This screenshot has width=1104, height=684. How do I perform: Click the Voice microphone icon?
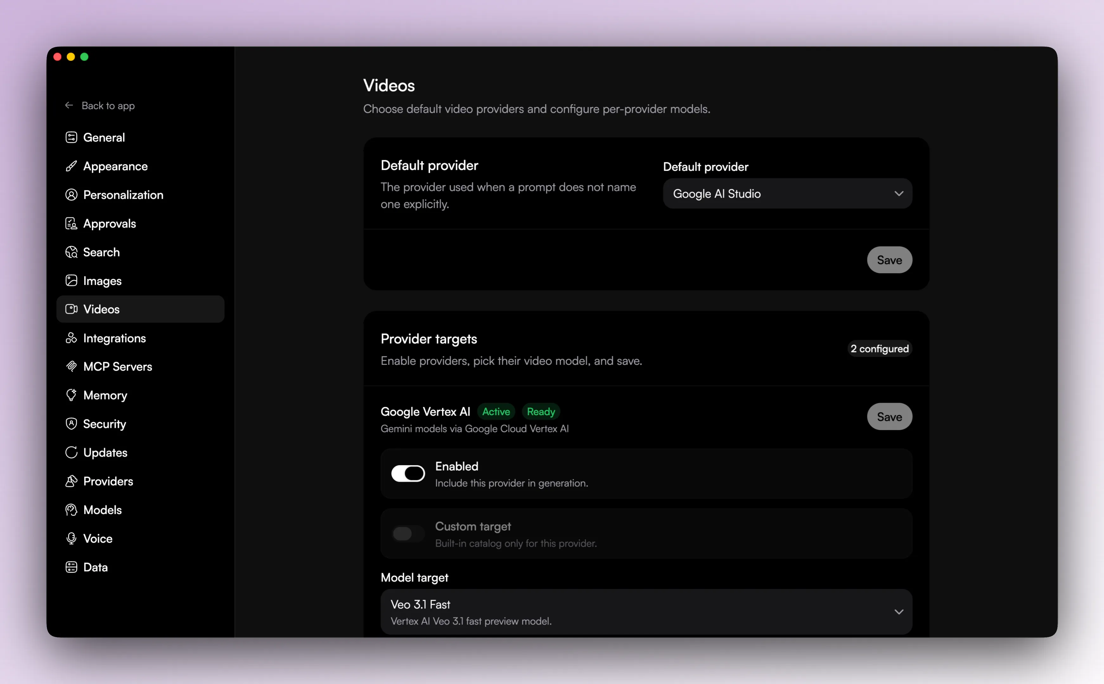(x=72, y=538)
